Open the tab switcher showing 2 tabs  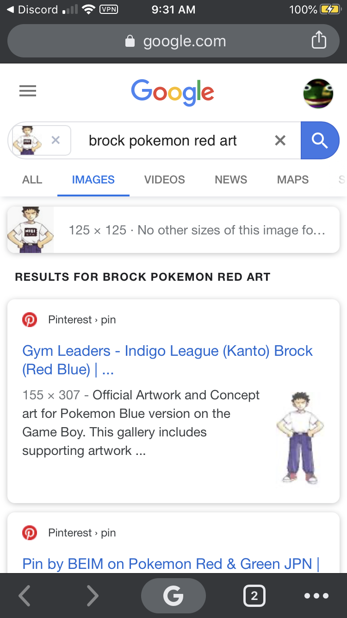[254, 596]
